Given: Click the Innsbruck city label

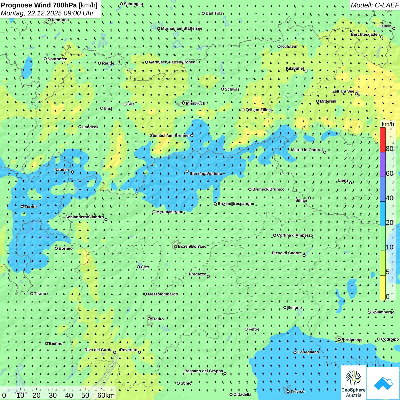Looking at the screenshot, I should coord(195,103).
